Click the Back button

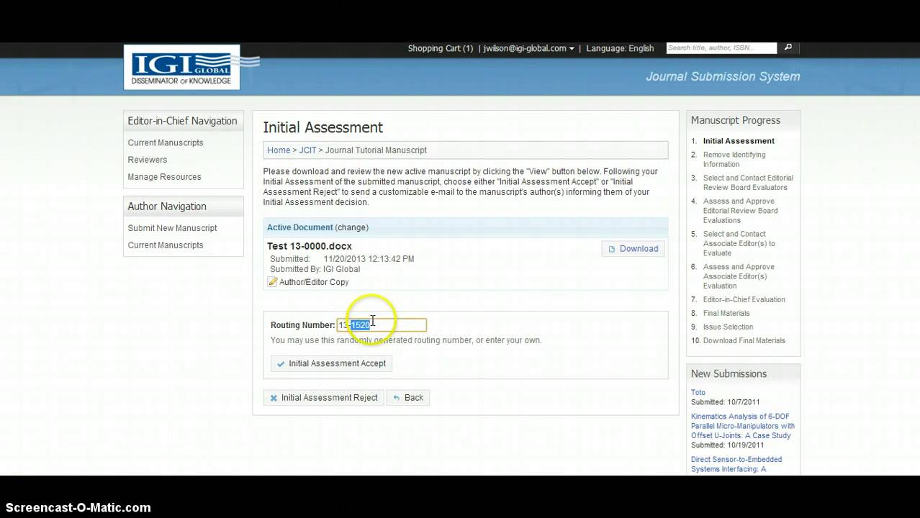coord(408,398)
